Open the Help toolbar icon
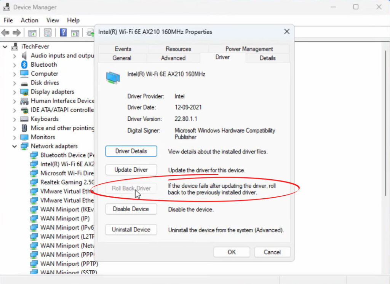 [63, 32]
